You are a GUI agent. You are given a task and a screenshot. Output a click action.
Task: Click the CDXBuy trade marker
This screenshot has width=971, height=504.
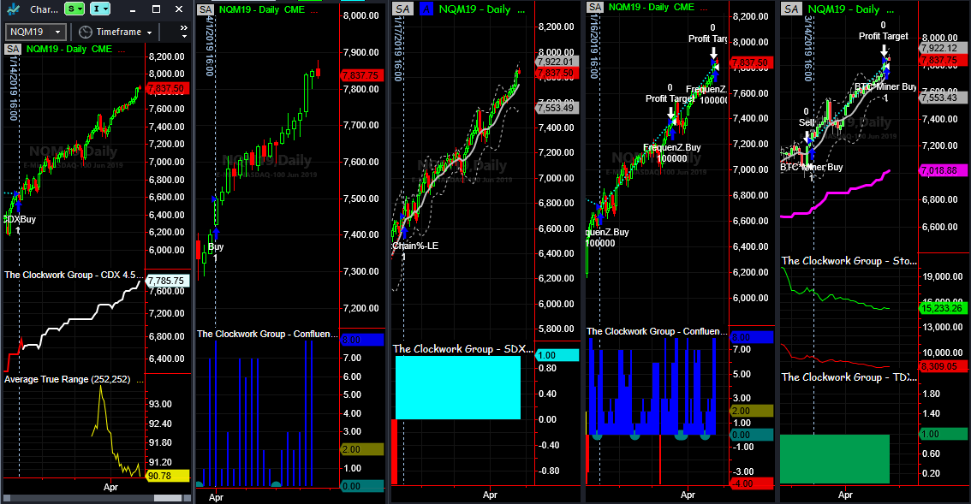(x=20, y=219)
